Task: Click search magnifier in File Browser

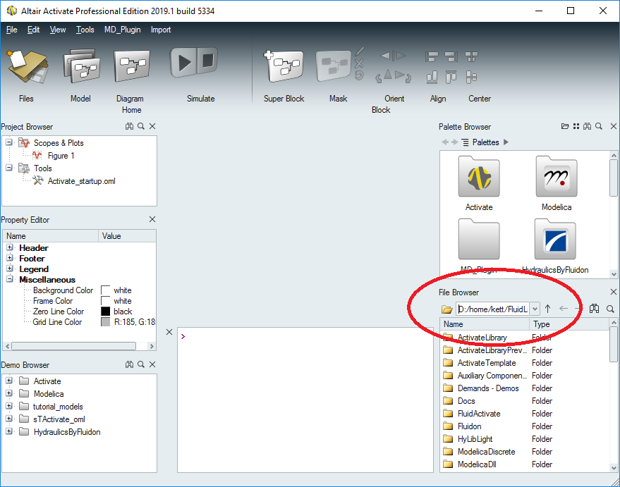Action: pos(610,309)
